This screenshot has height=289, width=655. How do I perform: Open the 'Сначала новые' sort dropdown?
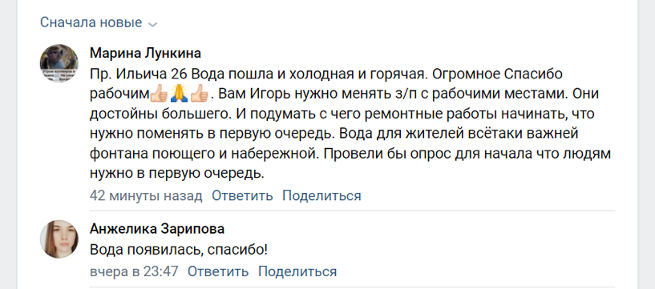point(99,22)
